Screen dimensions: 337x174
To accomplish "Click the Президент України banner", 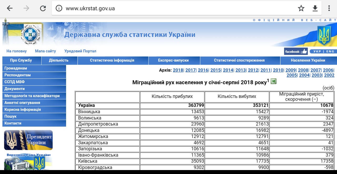I will tap(28, 140).
